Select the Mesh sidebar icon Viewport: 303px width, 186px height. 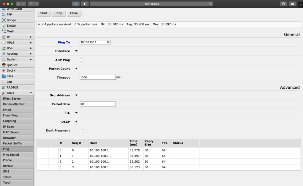coord(10,31)
